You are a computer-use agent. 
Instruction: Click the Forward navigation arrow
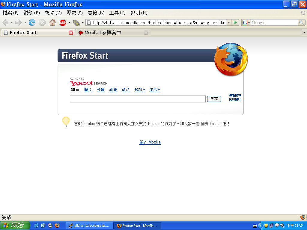(x=18, y=23)
